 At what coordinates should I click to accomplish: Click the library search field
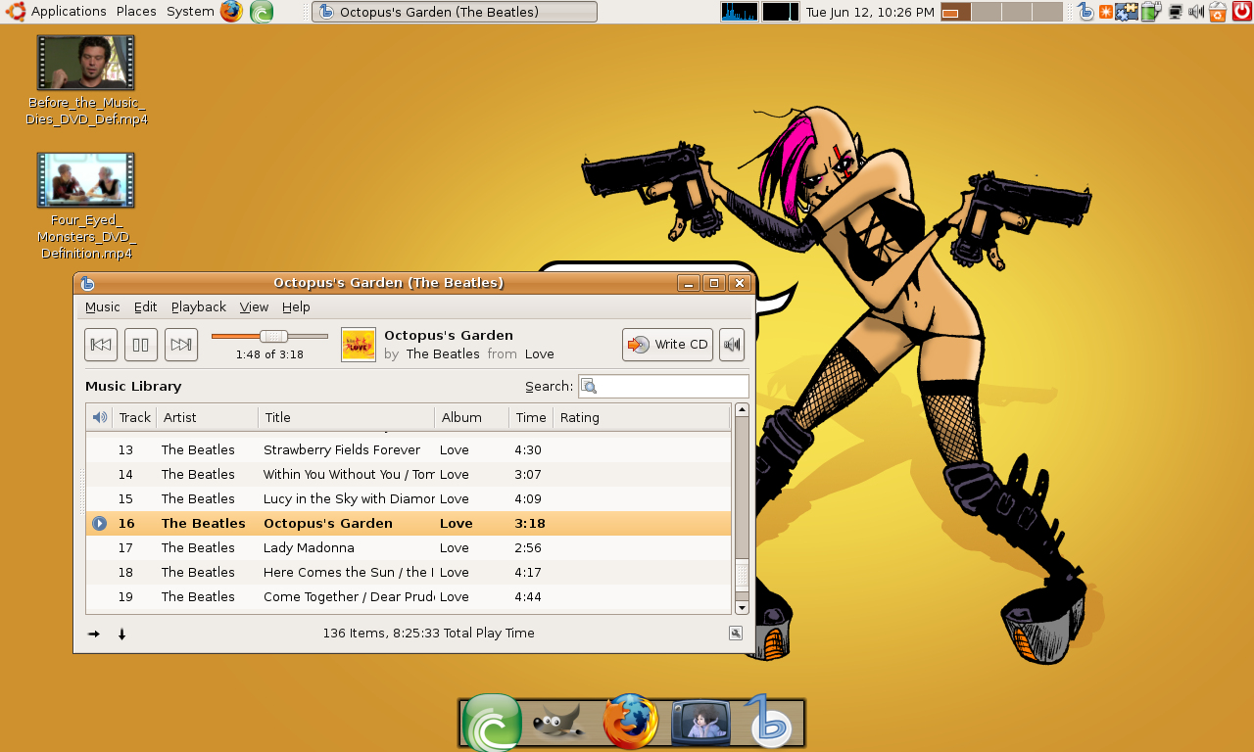tap(663, 386)
